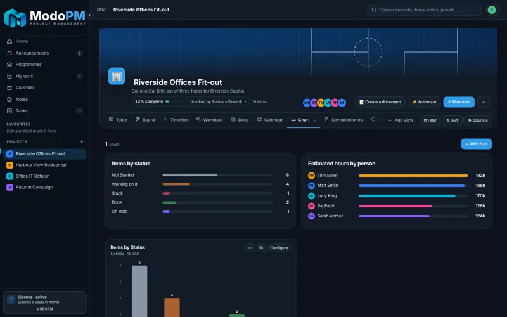
Task: Click the '16 items' count text
Action: click(259, 101)
